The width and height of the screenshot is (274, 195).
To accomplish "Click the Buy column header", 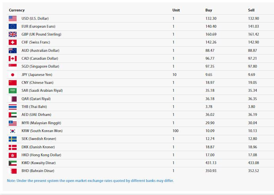I will pos(209,10).
